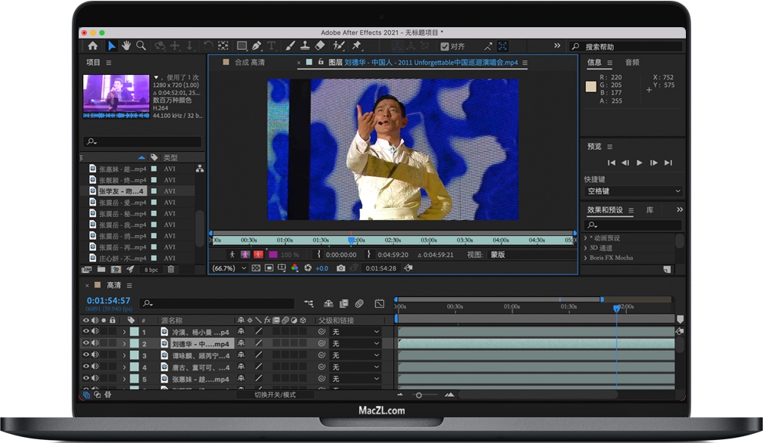Hide layer 1 using its eye icon
The height and width of the screenshot is (443, 763).
85,332
